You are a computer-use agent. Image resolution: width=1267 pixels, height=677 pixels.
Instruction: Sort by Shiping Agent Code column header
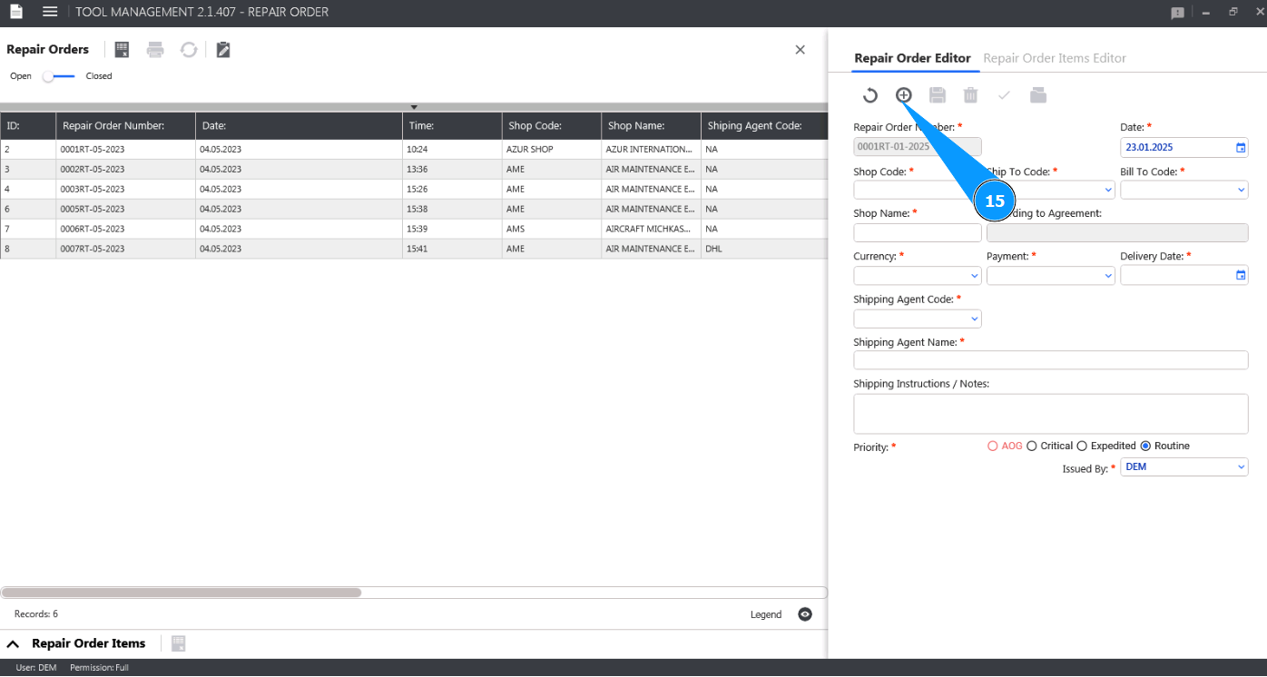click(x=764, y=126)
